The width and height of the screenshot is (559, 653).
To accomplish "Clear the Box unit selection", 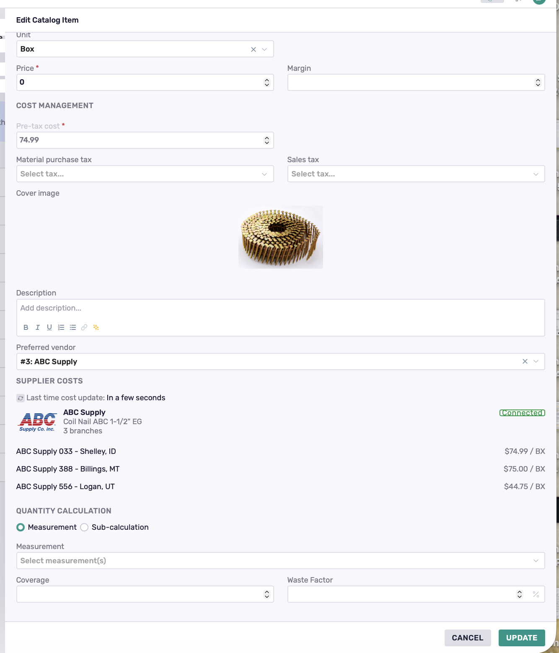I will click(254, 49).
